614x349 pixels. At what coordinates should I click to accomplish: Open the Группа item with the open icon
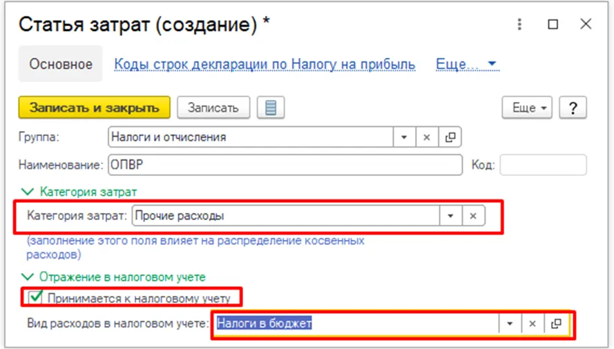450,137
